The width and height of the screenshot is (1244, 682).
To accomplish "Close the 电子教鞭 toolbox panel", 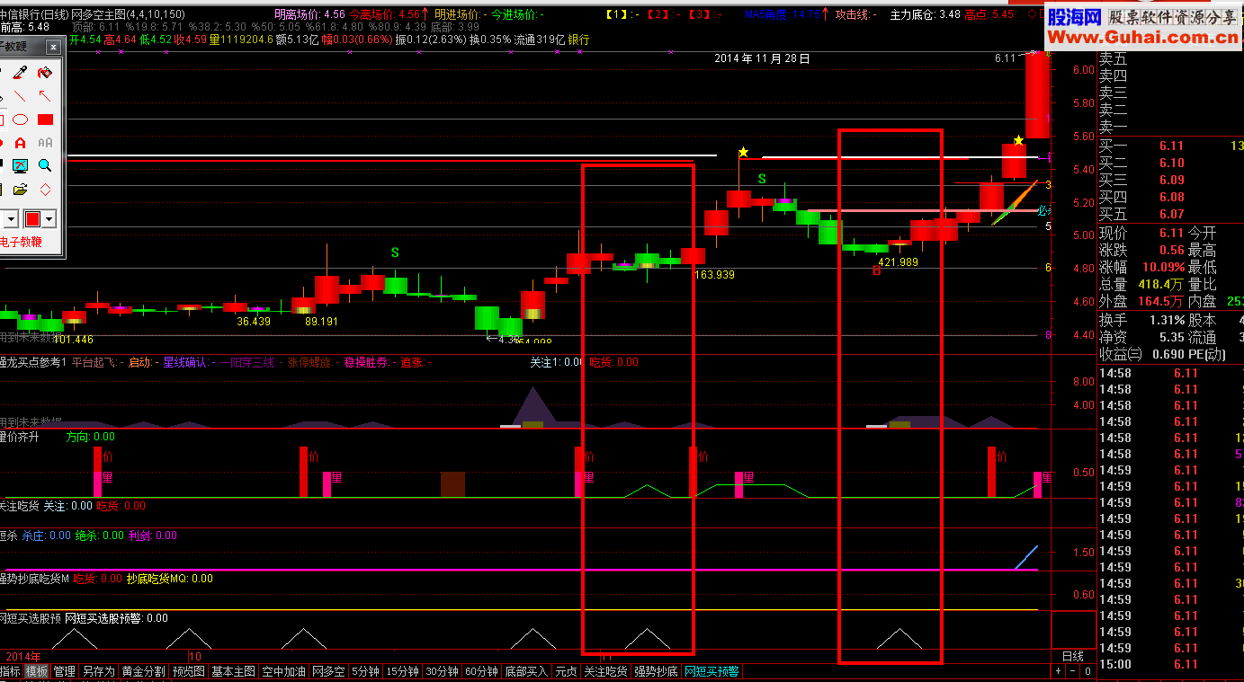I will pyautogui.click(x=53, y=47).
